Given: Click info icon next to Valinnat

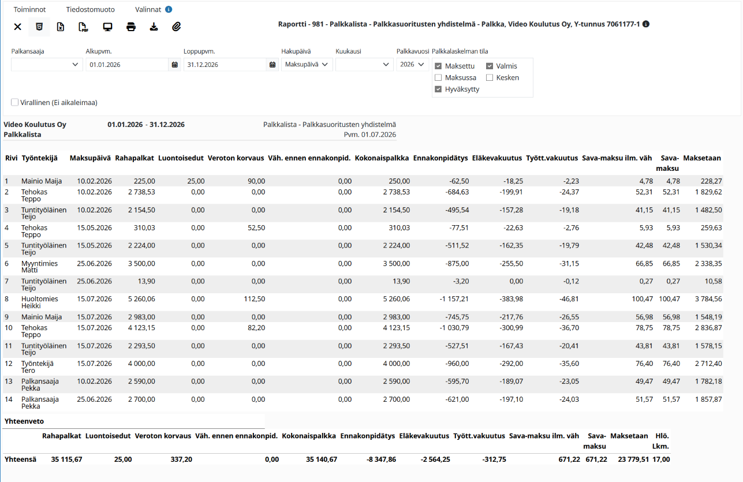Looking at the screenshot, I should tap(169, 9).
